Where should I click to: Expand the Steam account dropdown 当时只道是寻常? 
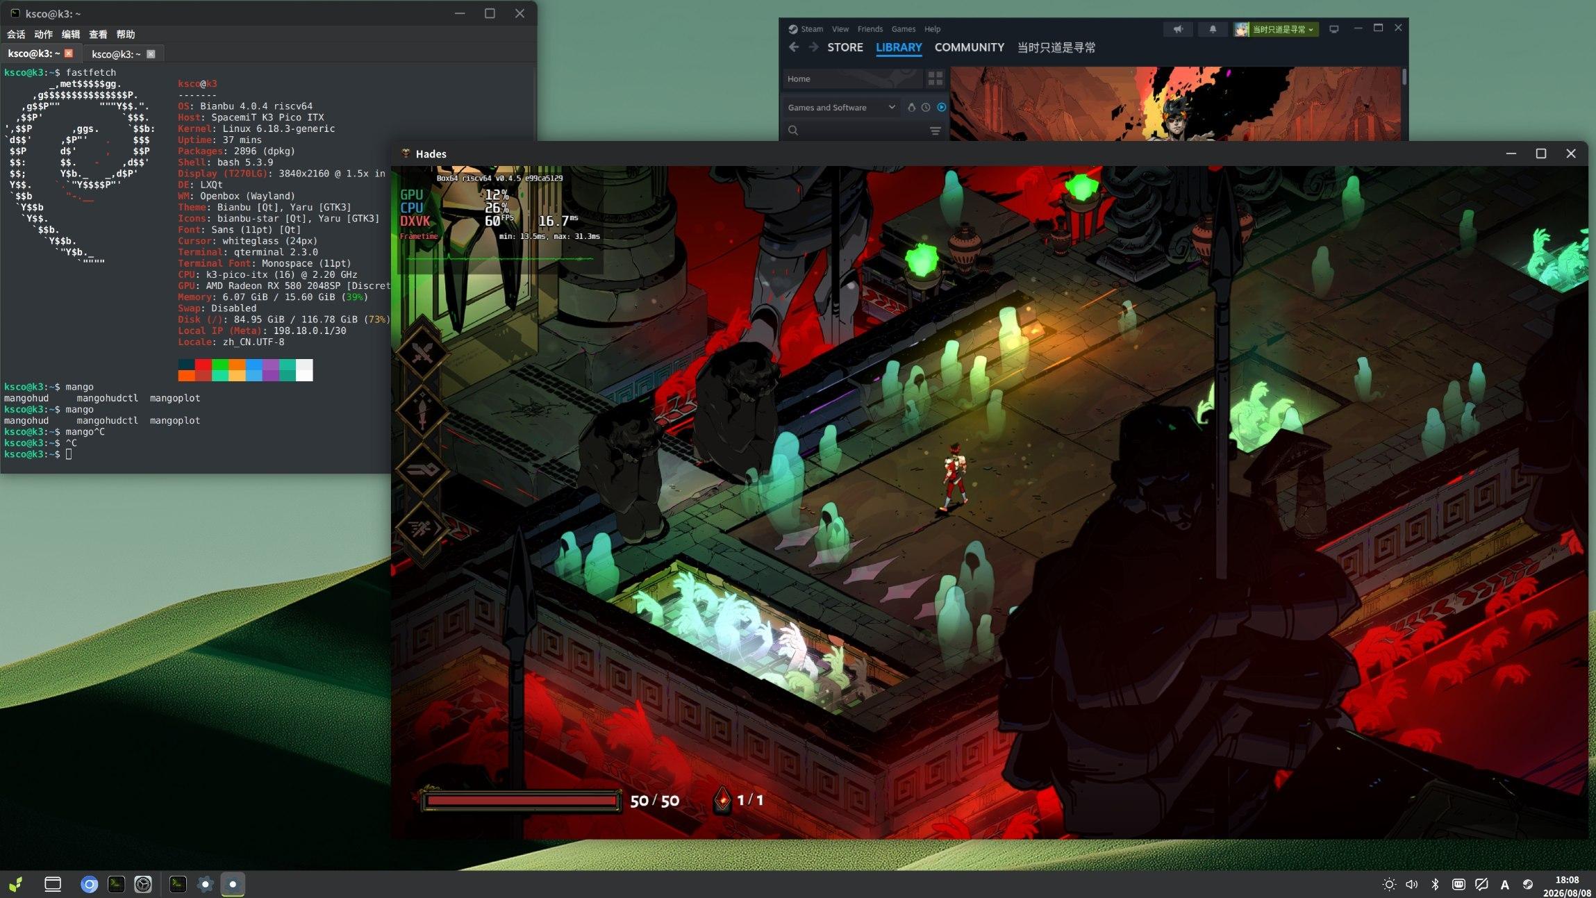click(x=1276, y=29)
